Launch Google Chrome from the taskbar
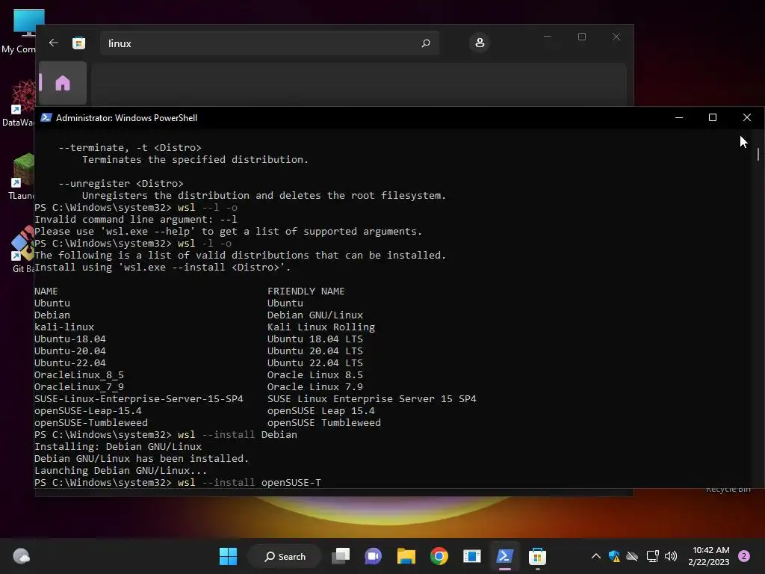The height and width of the screenshot is (574, 765). pyautogui.click(x=439, y=556)
